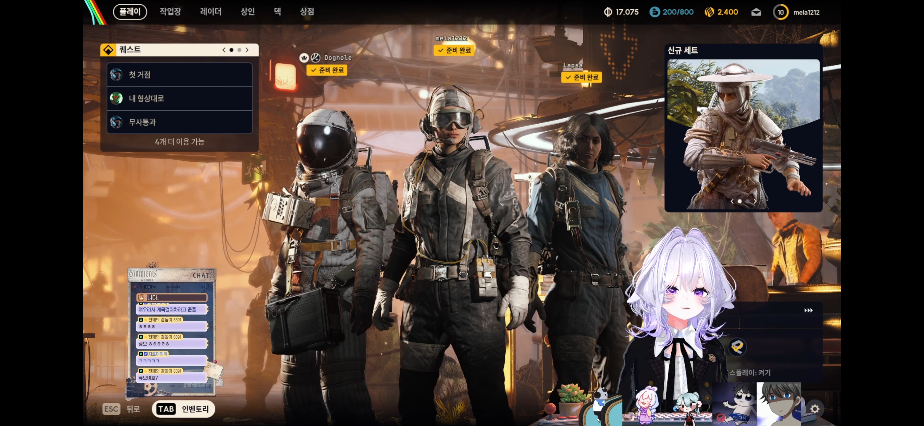Open the 첫 거점 quest
The width and height of the screenshot is (924, 426).
pos(179,75)
